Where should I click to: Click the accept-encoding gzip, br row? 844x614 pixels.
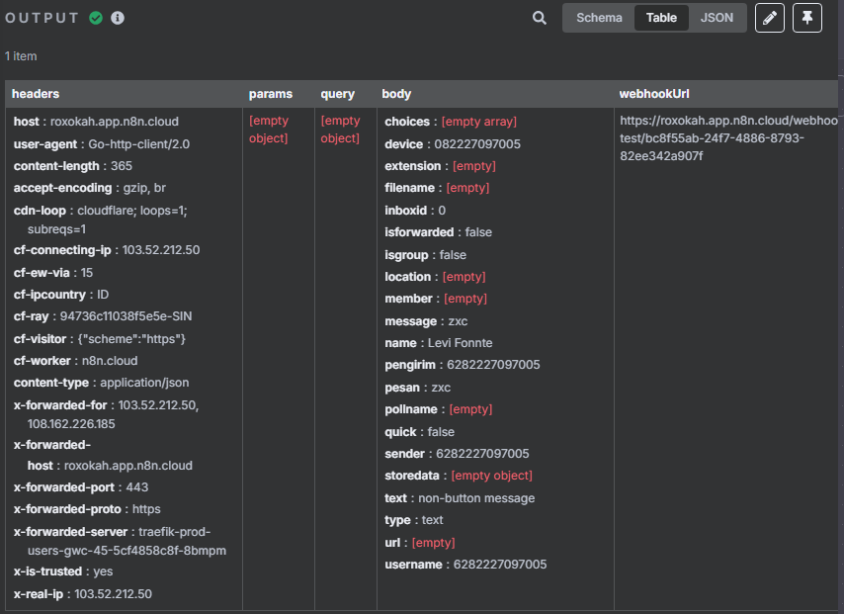coord(89,188)
